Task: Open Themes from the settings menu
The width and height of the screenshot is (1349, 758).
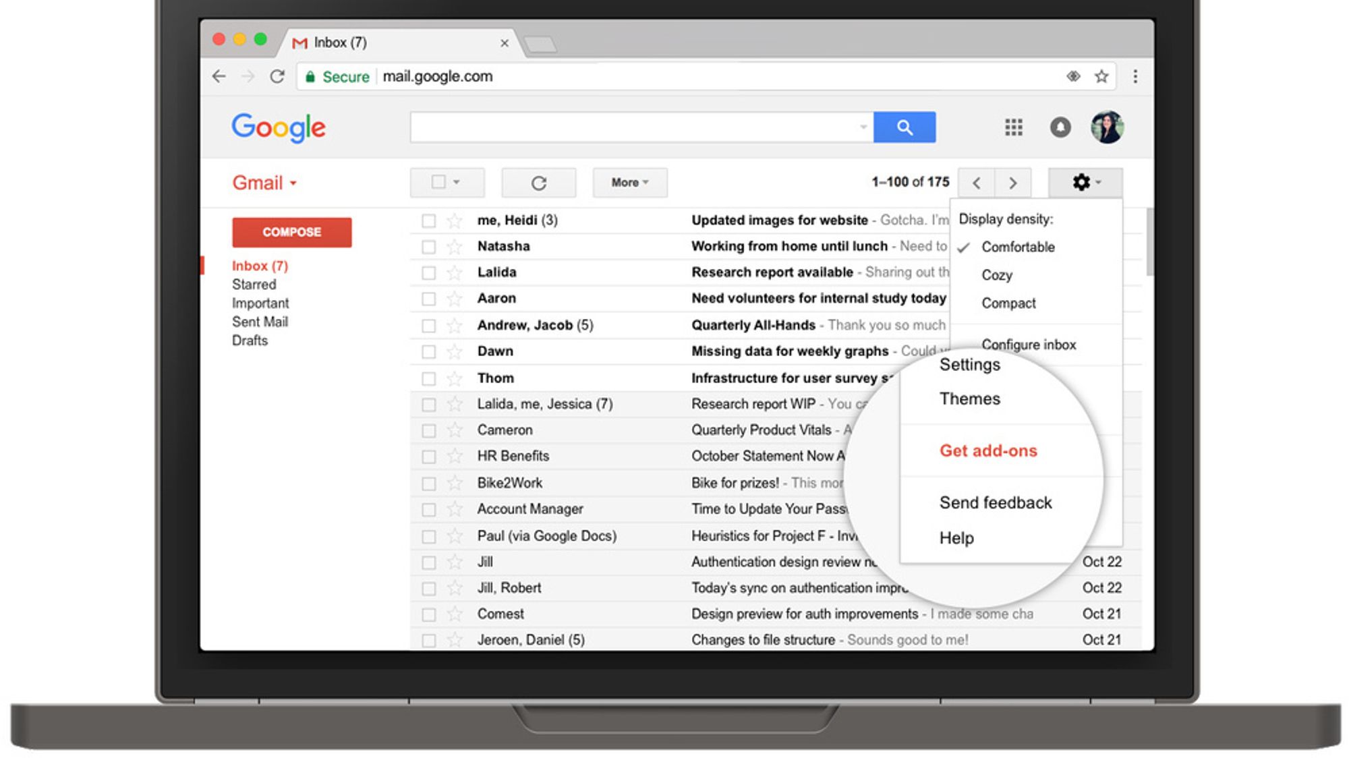Action: click(x=969, y=399)
